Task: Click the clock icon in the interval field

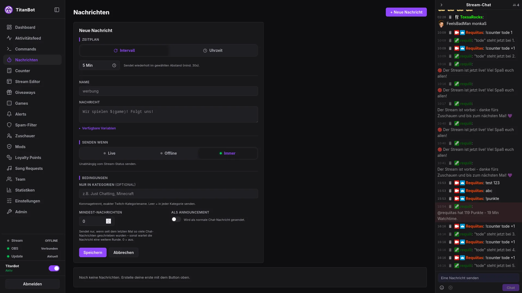Action: pyautogui.click(x=114, y=65)
